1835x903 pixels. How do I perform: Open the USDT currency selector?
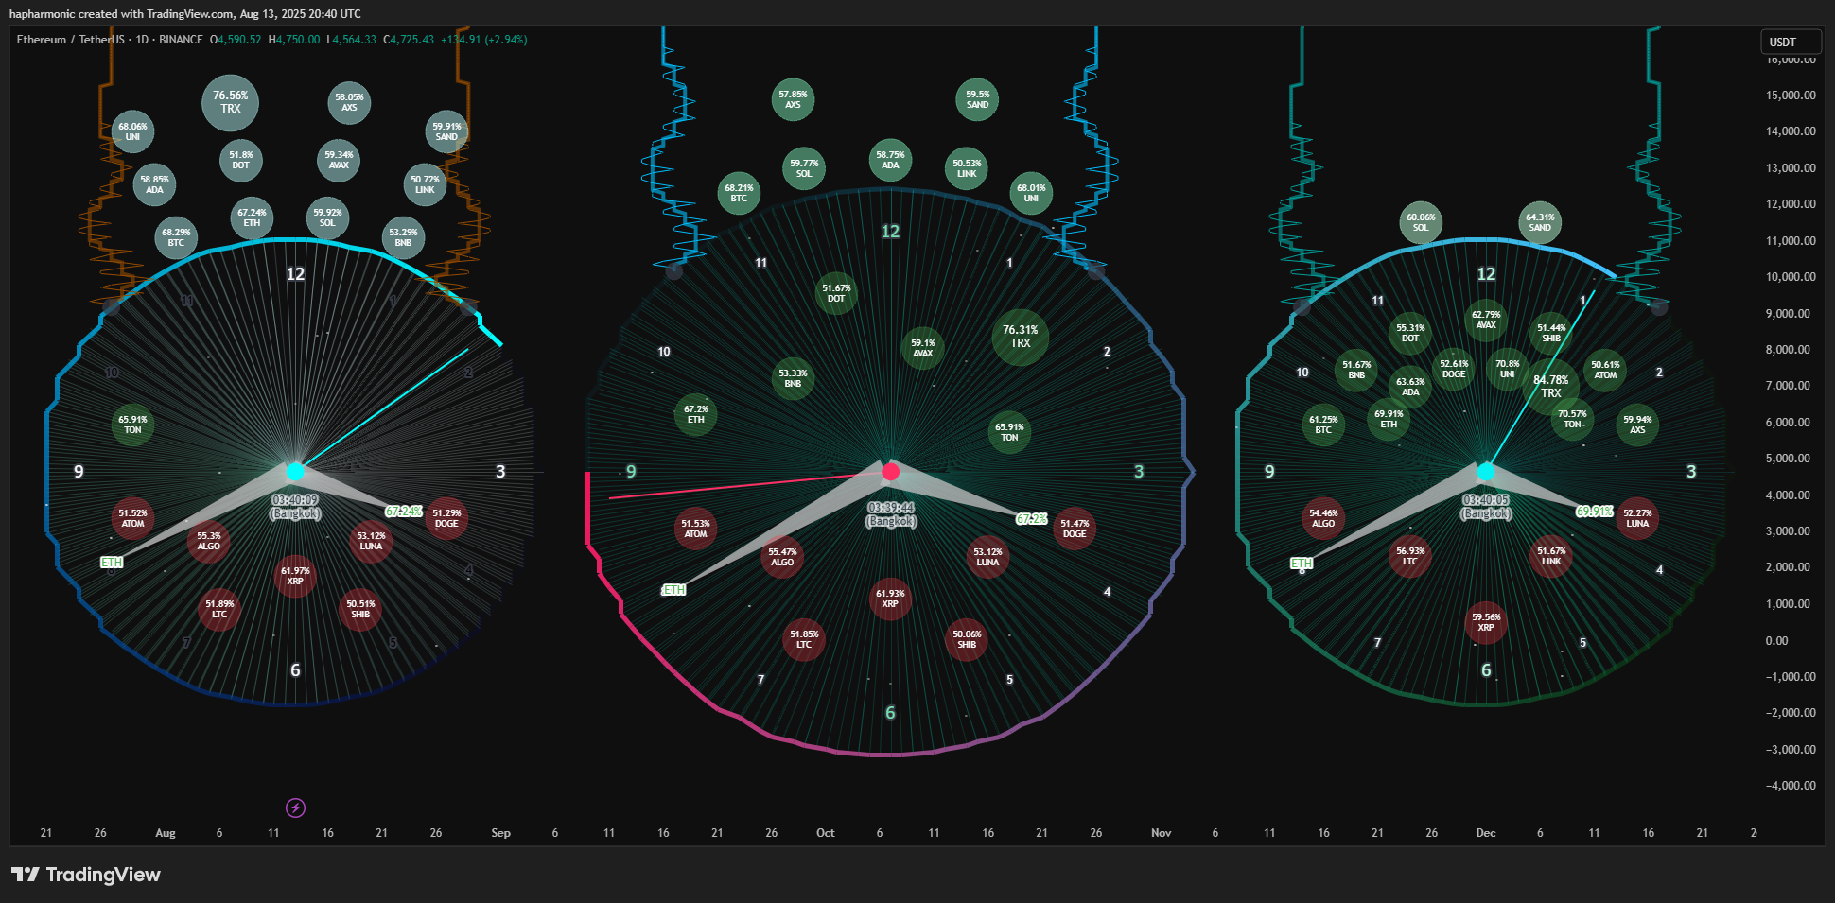click(x=1791, y=42)
